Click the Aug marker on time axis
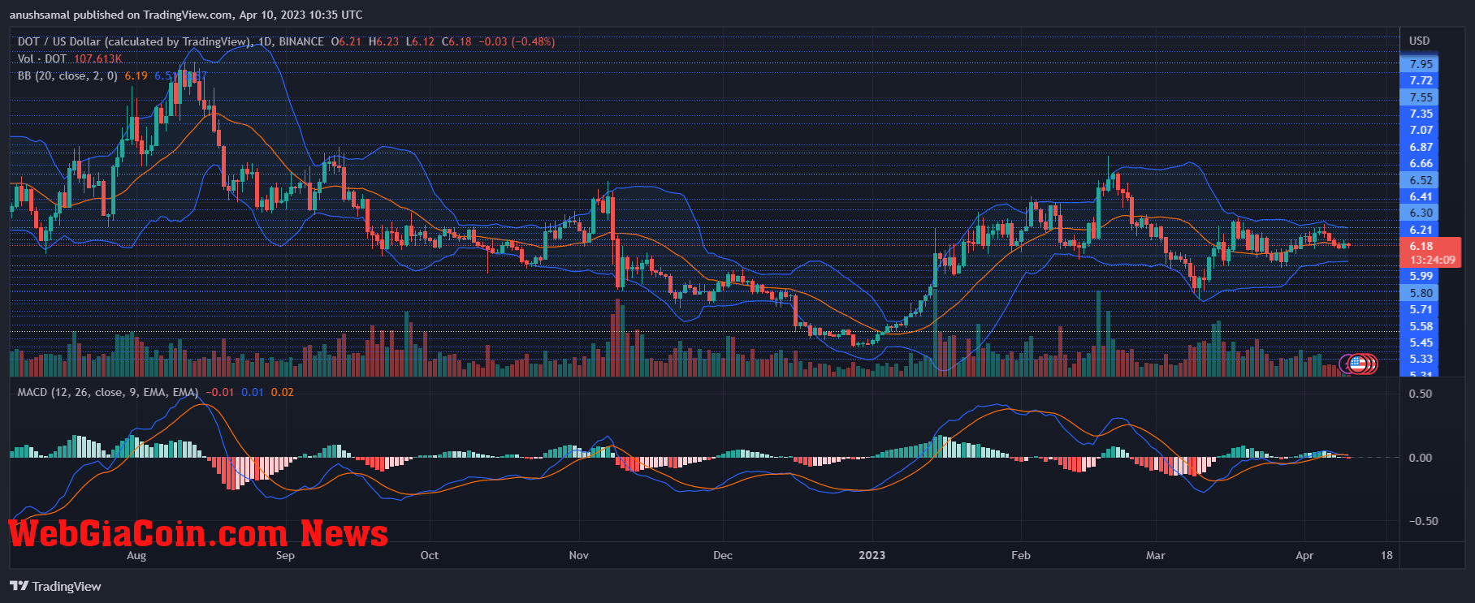The image size is (1475, 603). pos(136,555)
